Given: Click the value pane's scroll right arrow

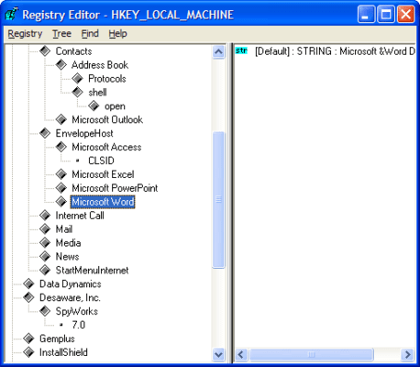Looking at the screenshot, I should point(407,355).
